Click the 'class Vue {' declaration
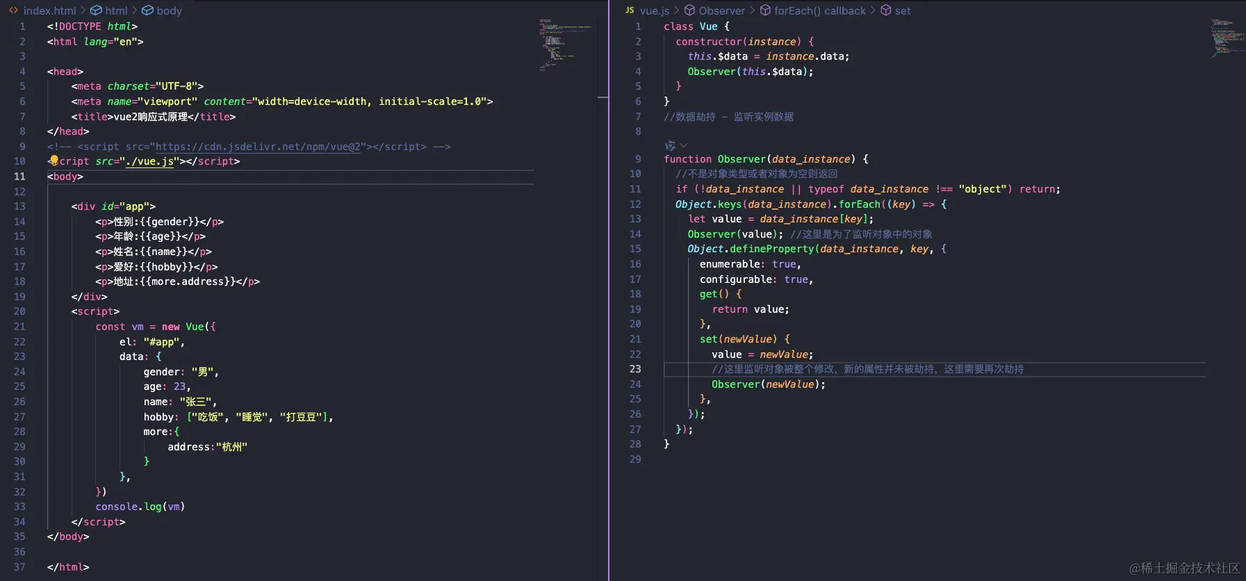Image resolution: width=1246 pixels, height=581 pixels. (x=696, y=26)
